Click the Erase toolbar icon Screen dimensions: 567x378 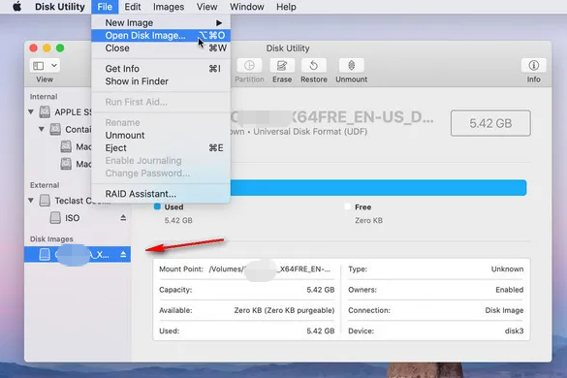pyautogui.click(x=282, y=66)
